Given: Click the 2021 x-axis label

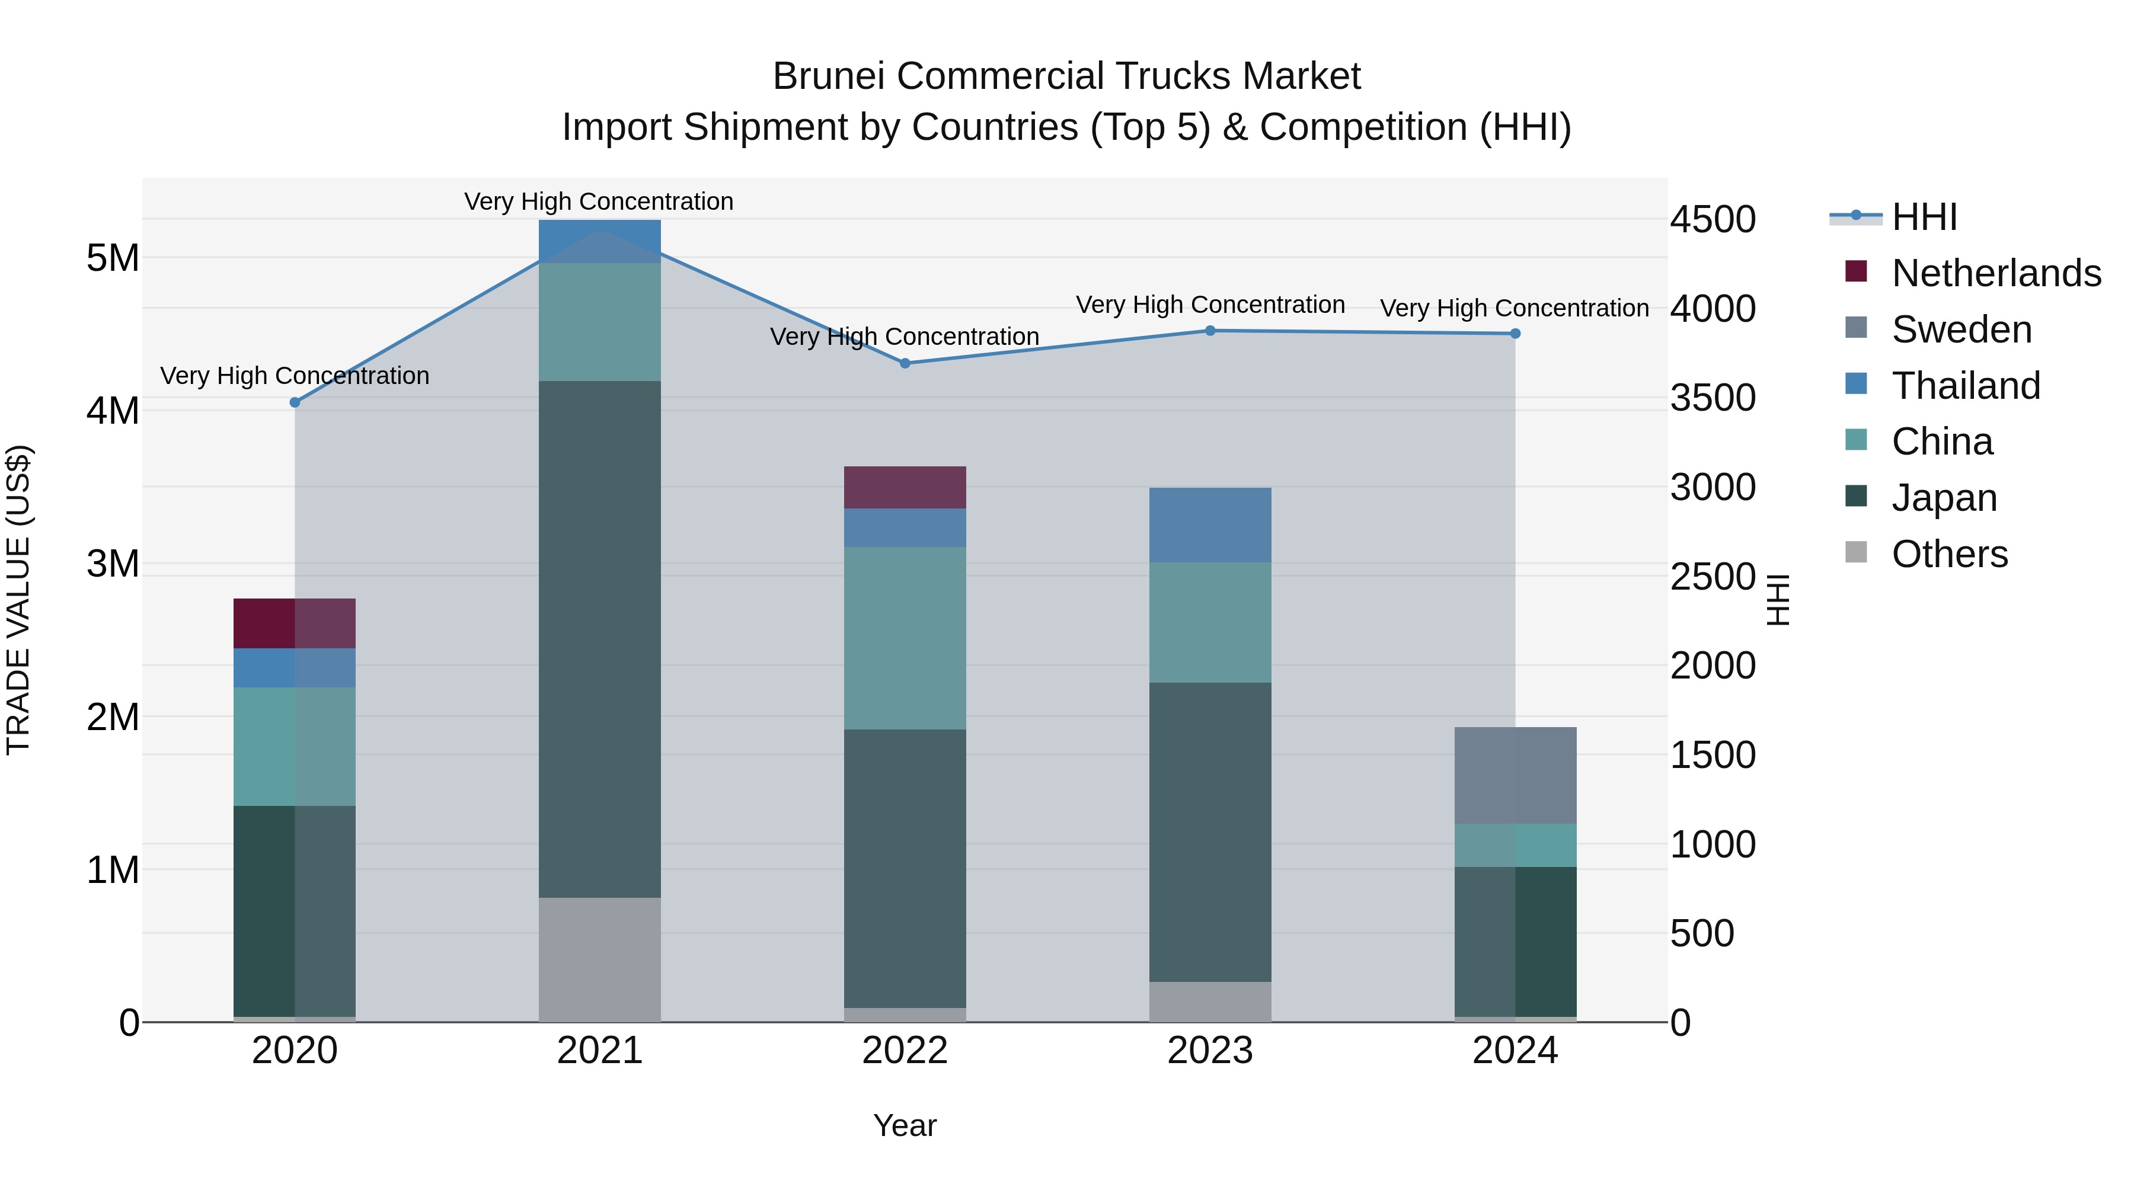Looking at the screenshot, I should 600,1052.
